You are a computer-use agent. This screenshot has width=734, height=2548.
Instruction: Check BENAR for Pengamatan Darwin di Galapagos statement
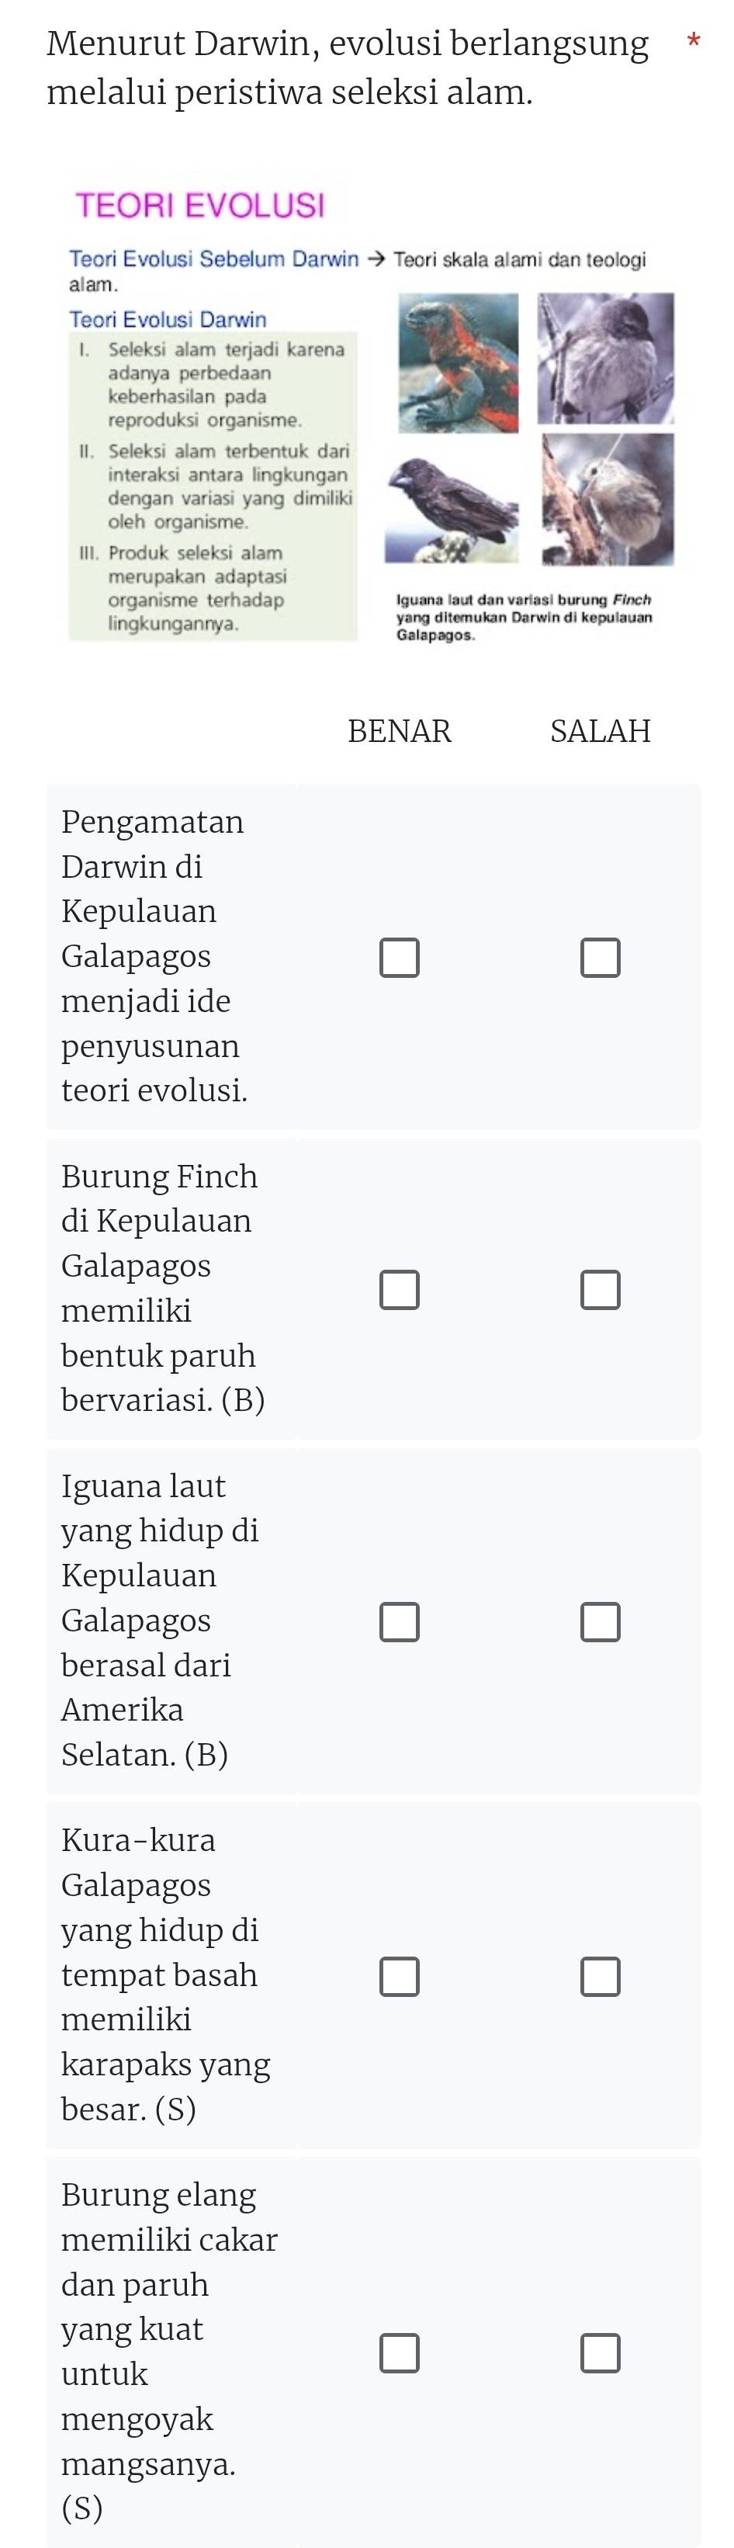pos(400,958)
